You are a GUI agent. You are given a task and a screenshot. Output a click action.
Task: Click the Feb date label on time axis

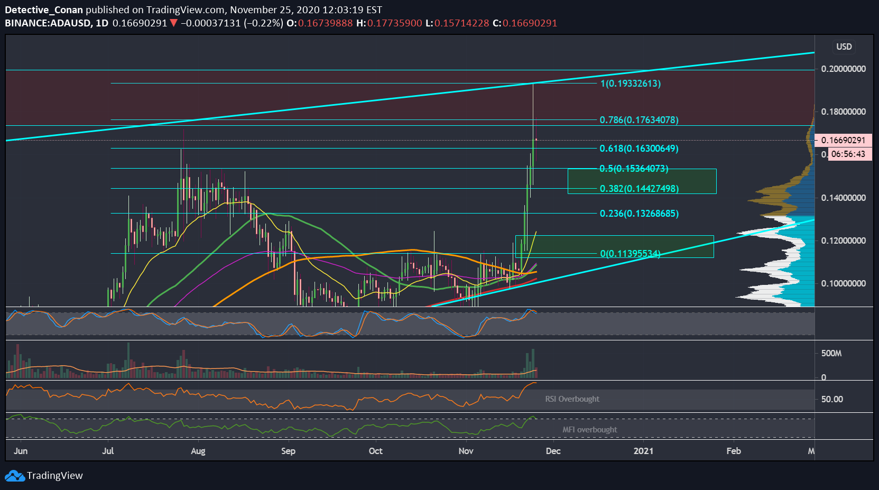coord(733,451)
